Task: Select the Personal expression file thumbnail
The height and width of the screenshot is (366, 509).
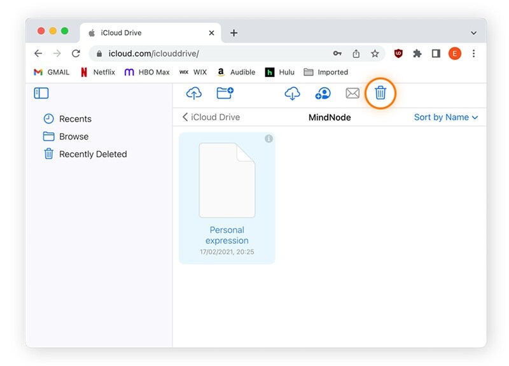Action: click(227, 180)
